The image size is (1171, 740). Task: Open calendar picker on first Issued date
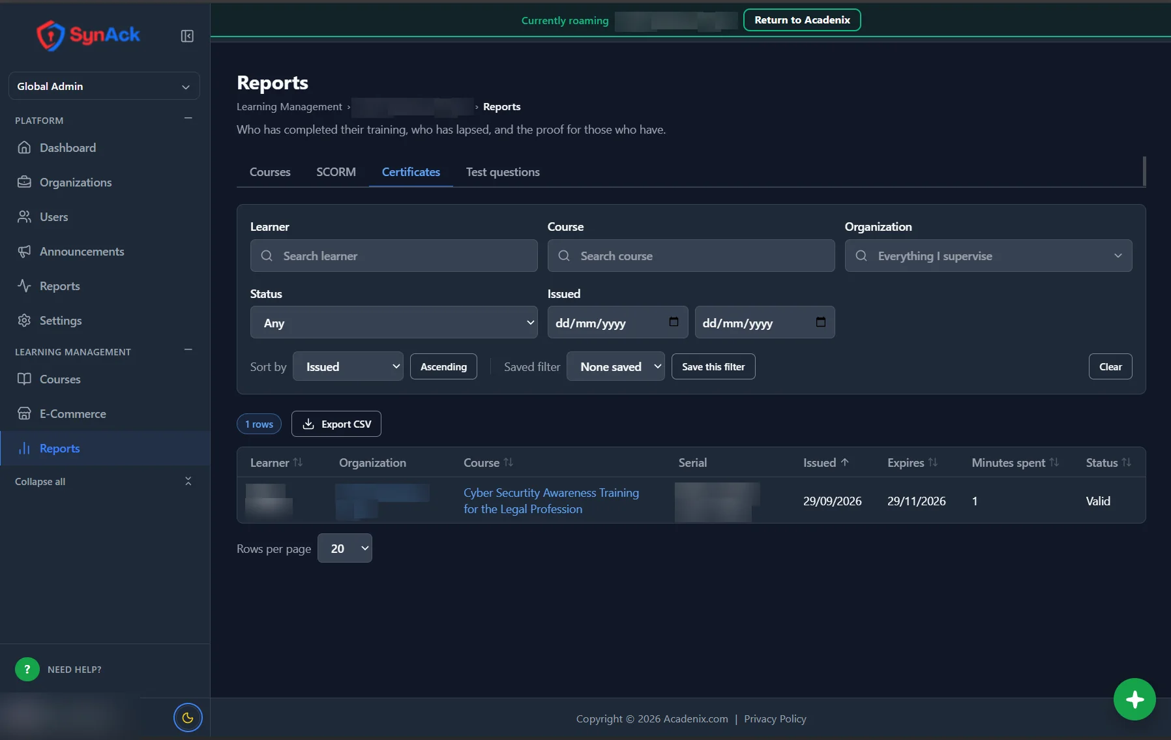pyautogui.click(x=674, y=322)
